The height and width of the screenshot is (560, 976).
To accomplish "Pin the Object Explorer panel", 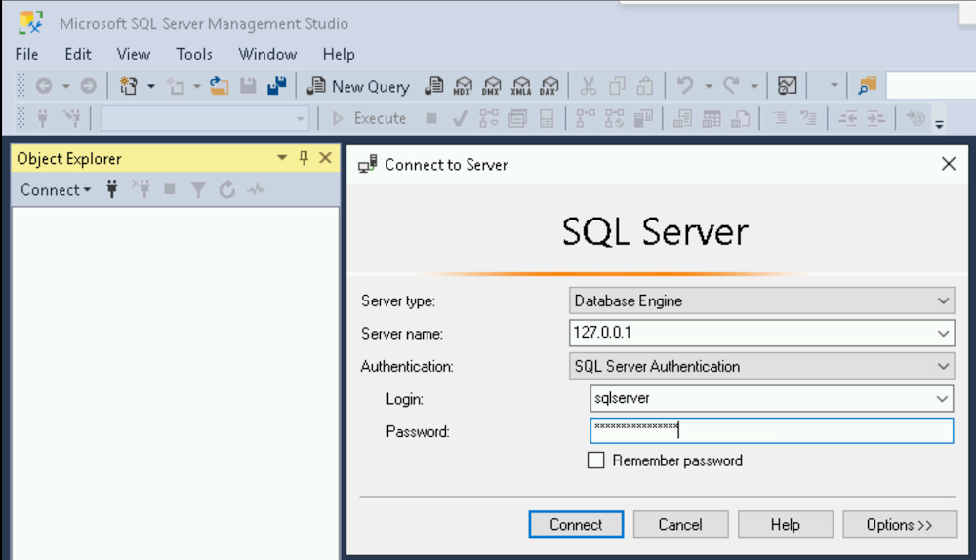I will click(304, 158).
